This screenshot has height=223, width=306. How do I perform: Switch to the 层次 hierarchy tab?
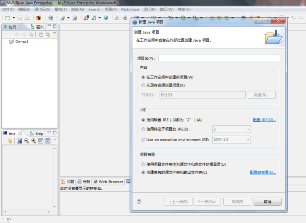point(38,27)
